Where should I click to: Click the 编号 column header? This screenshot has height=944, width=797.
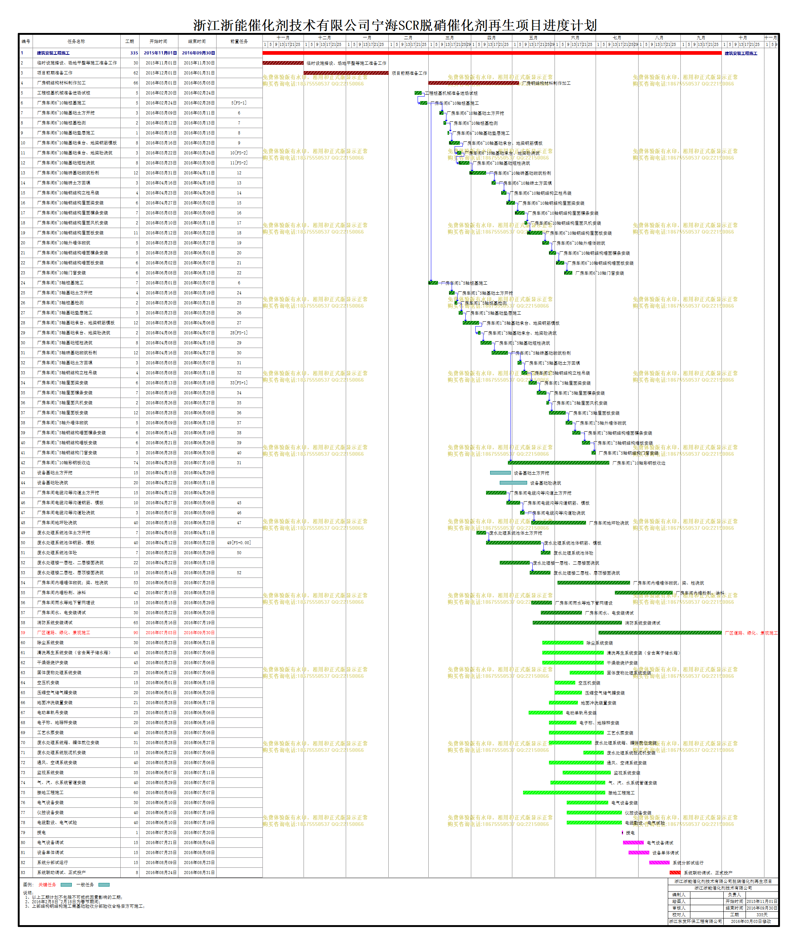click(26, 41)
